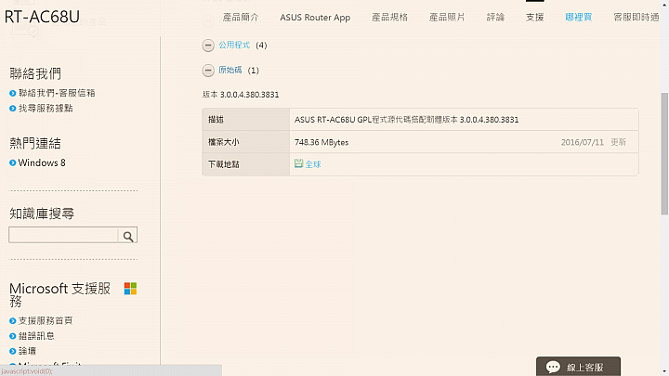
Task: Open 聯絡我們-客服信箱 link
Action: coord(57,93)
